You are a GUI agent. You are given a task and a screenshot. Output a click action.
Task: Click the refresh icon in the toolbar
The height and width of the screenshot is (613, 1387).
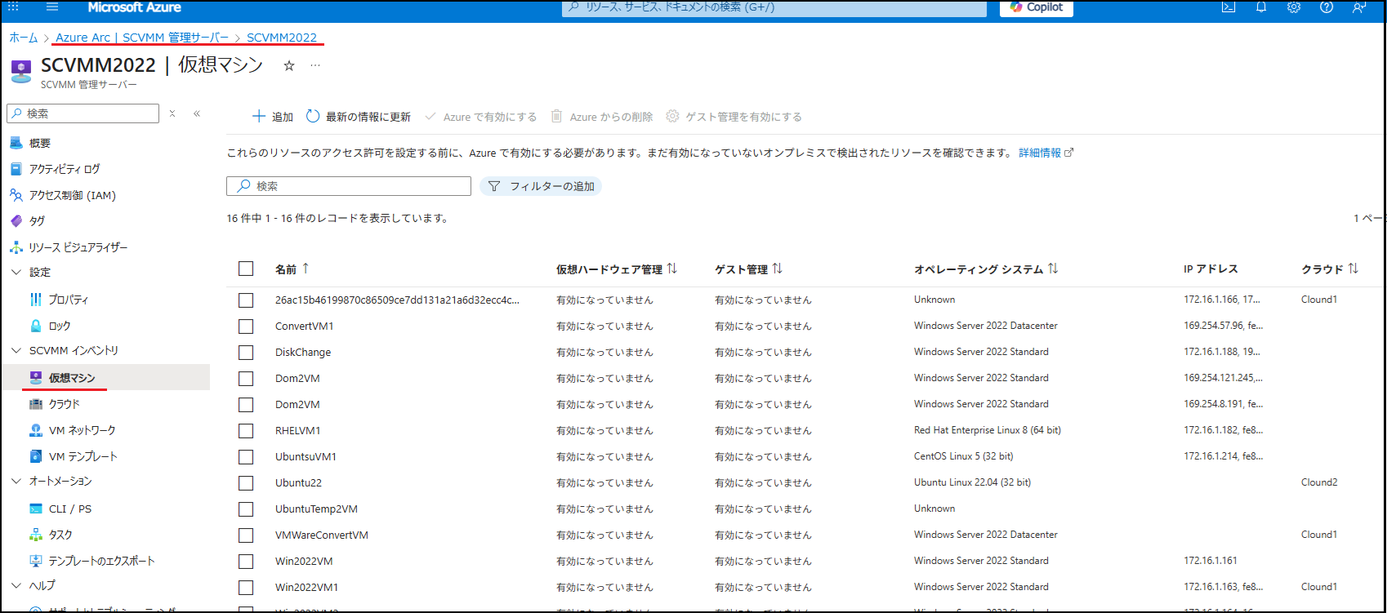(313, 117)
